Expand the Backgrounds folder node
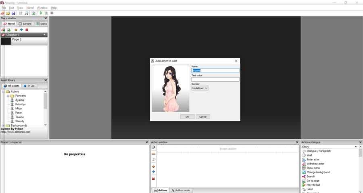This screenshot has height=193, width=363. (x=4, y=125)
